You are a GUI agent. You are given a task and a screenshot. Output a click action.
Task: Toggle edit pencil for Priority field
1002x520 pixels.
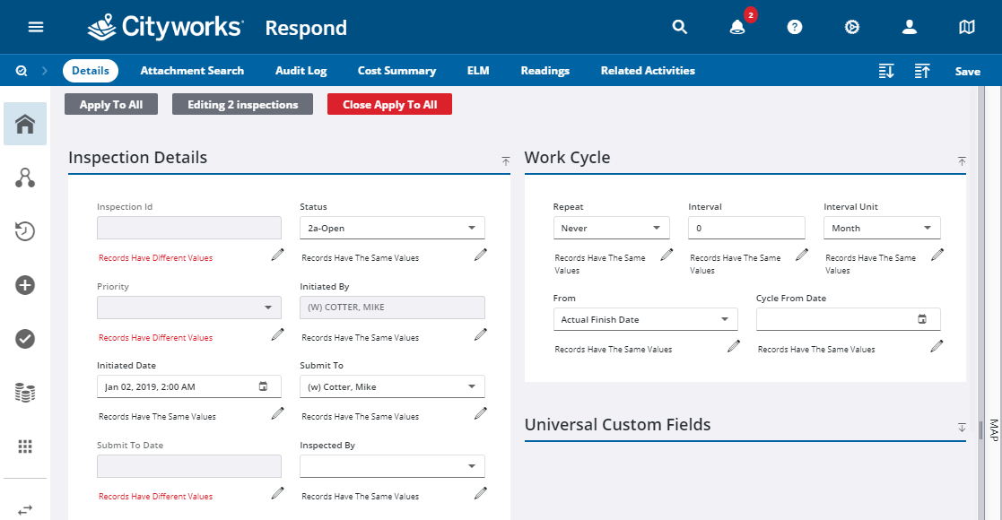coord(277,335)
